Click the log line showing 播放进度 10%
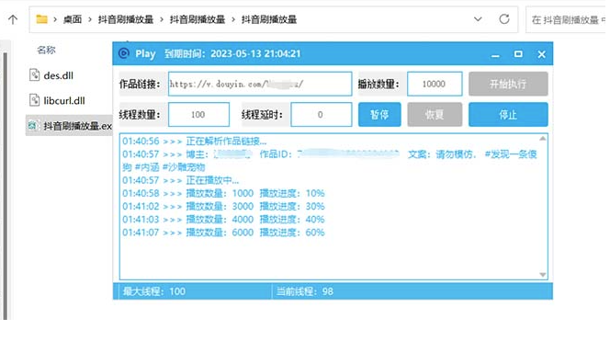The image size is (610, 341). pyautogui.click(x=223, y=193)
